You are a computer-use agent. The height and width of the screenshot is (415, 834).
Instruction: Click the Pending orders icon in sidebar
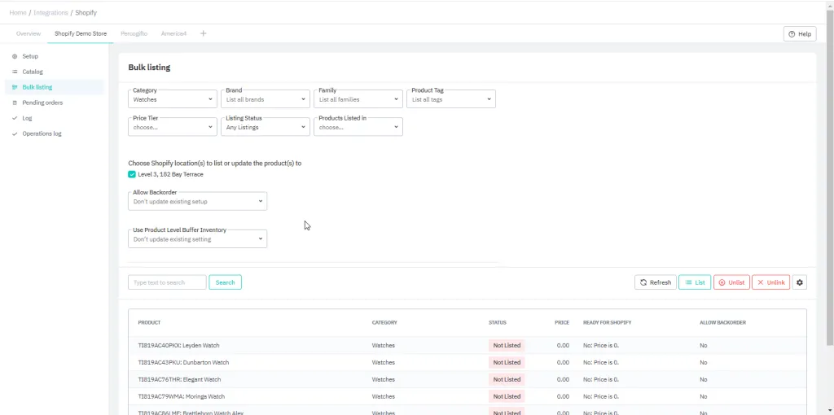tap(15, 103)
